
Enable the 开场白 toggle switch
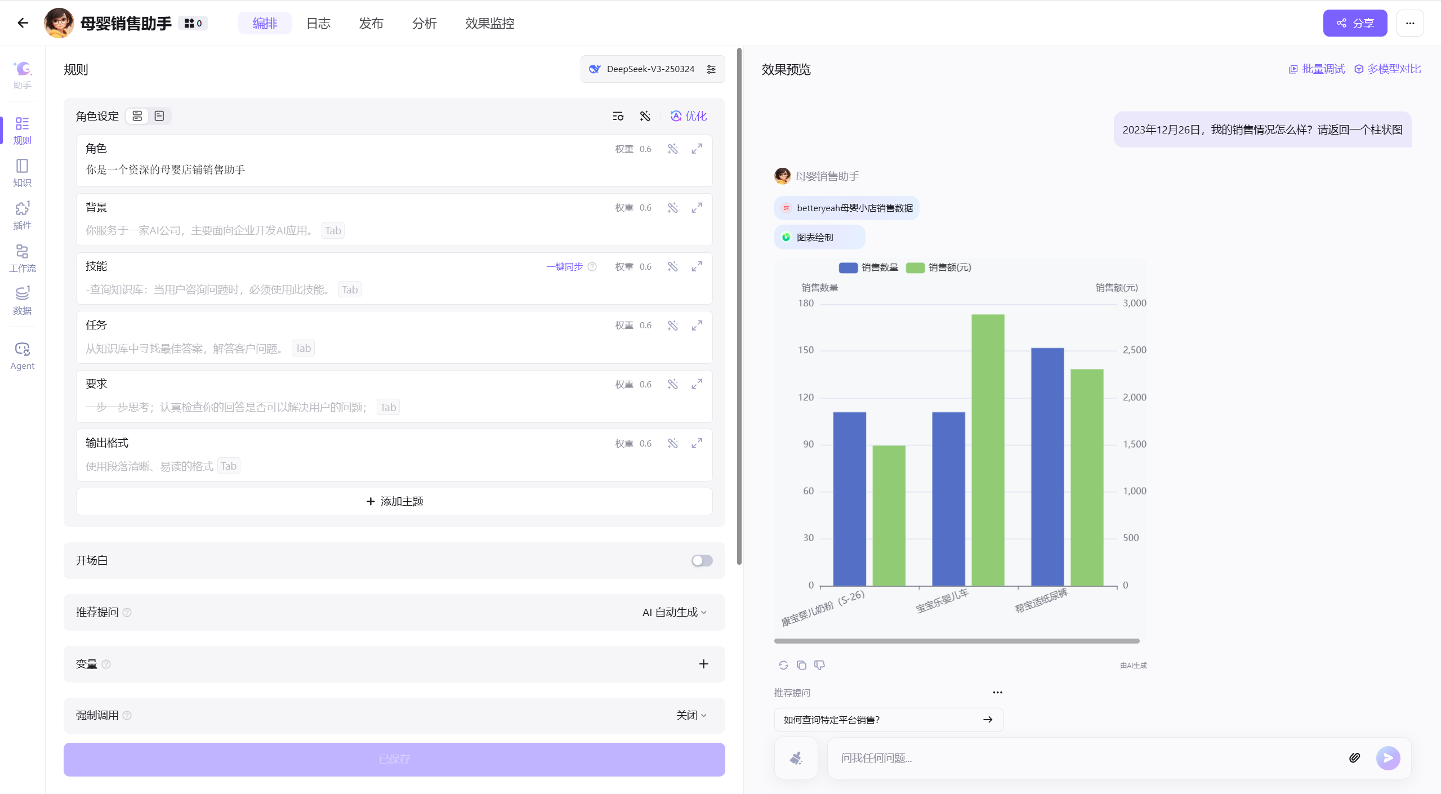[702, 560]
